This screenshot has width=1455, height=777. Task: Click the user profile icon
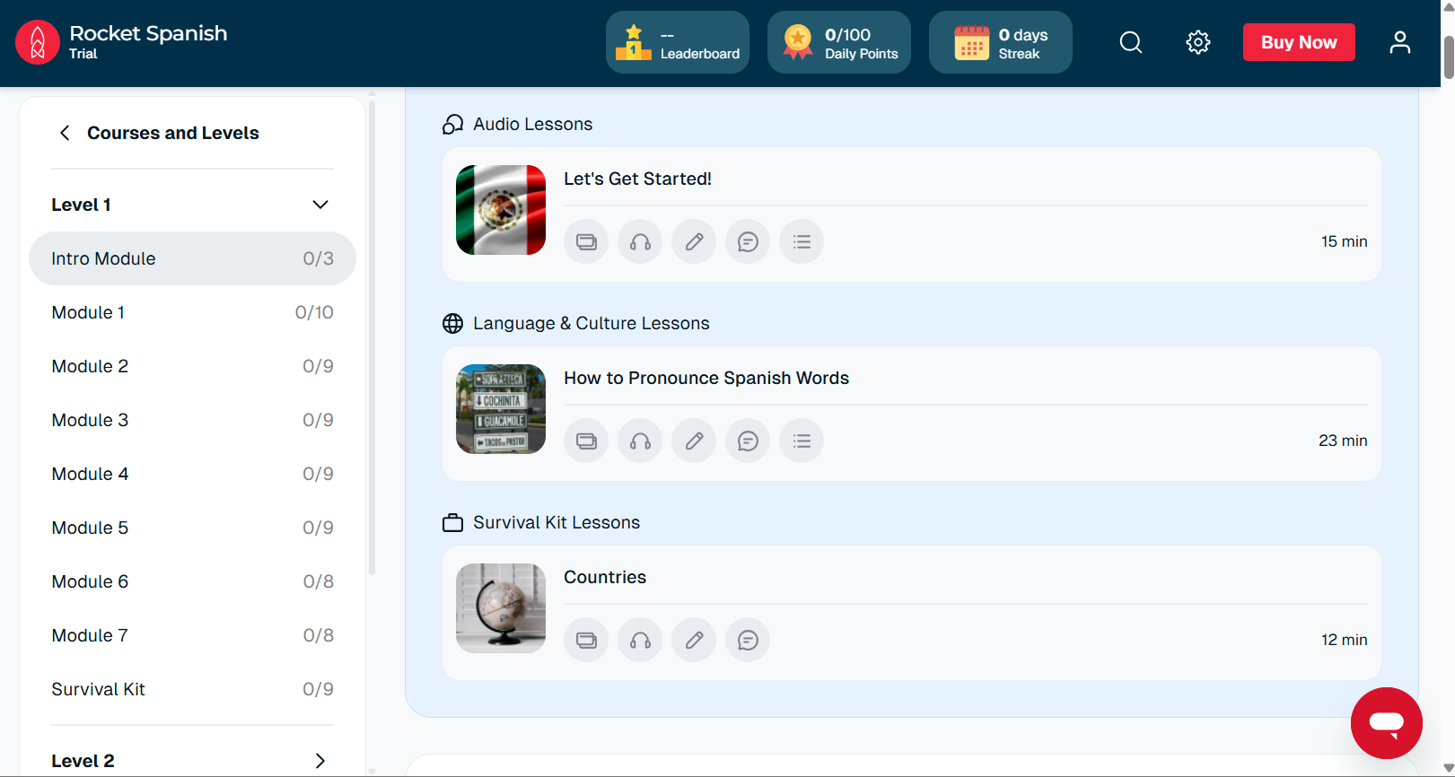click(x=1399, y=42)
